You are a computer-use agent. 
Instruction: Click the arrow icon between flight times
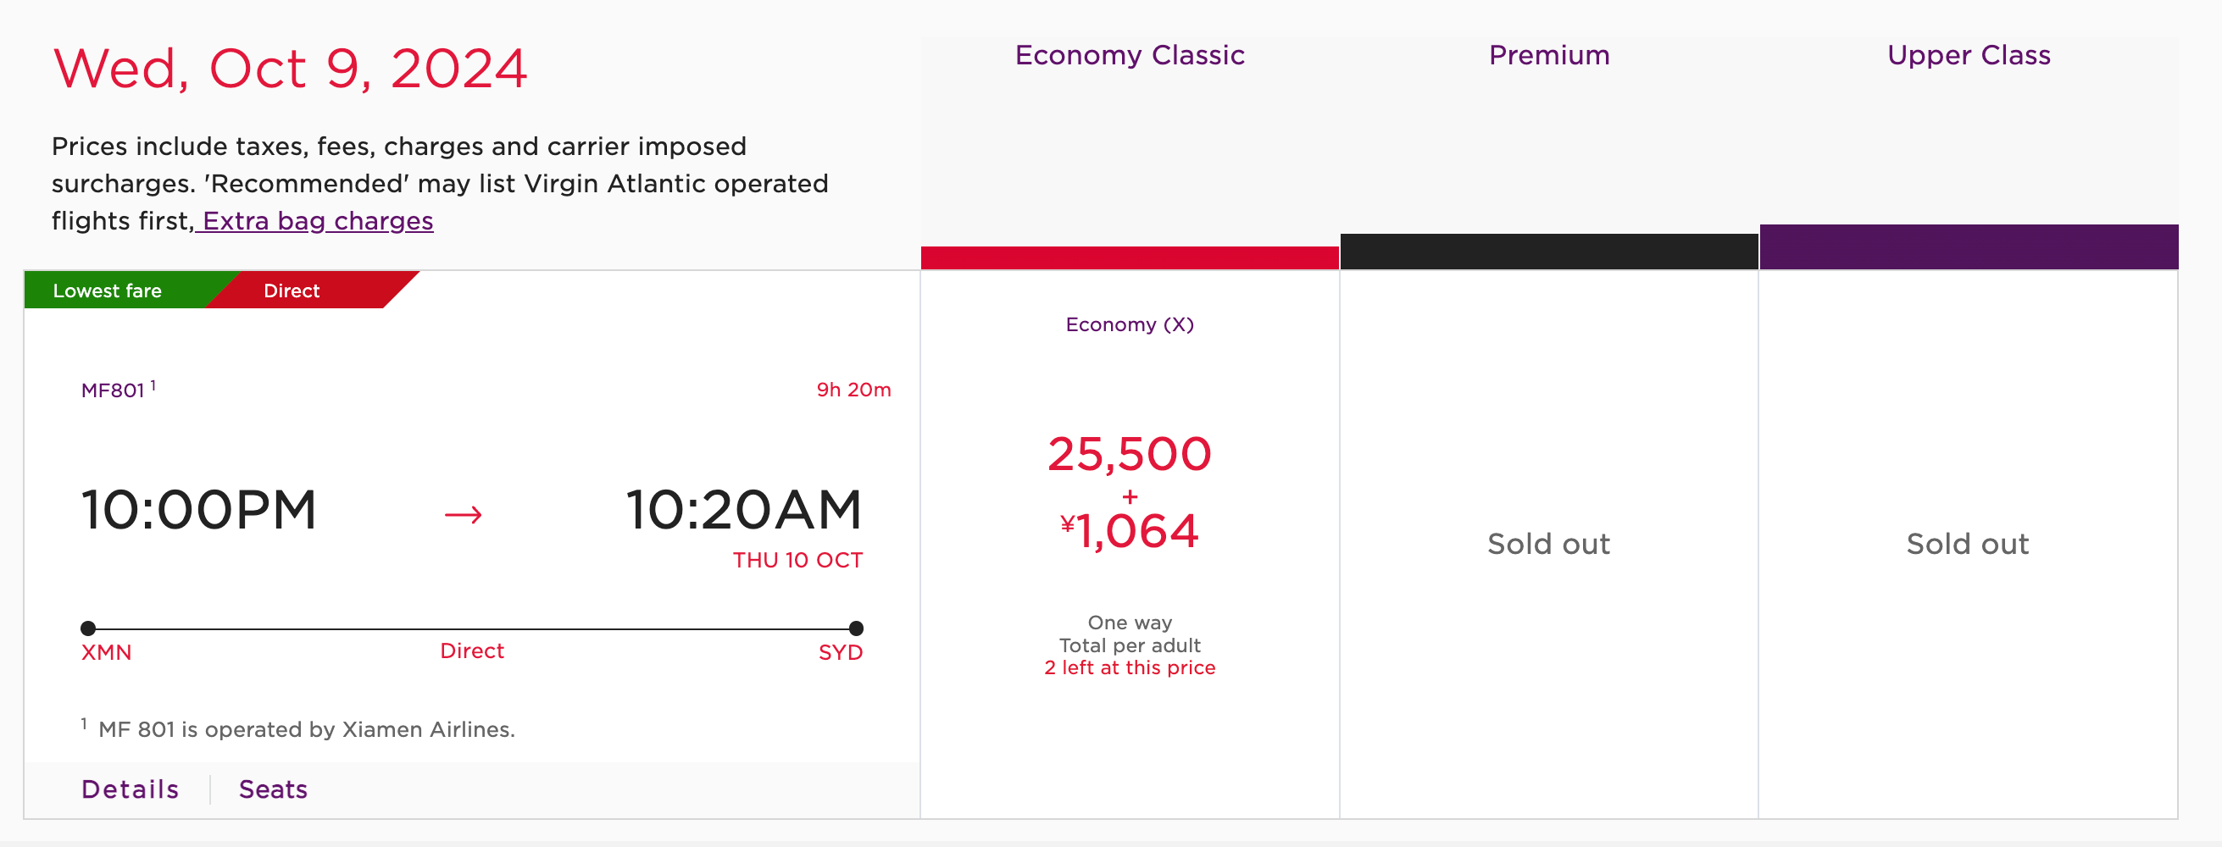pos(464,515)
